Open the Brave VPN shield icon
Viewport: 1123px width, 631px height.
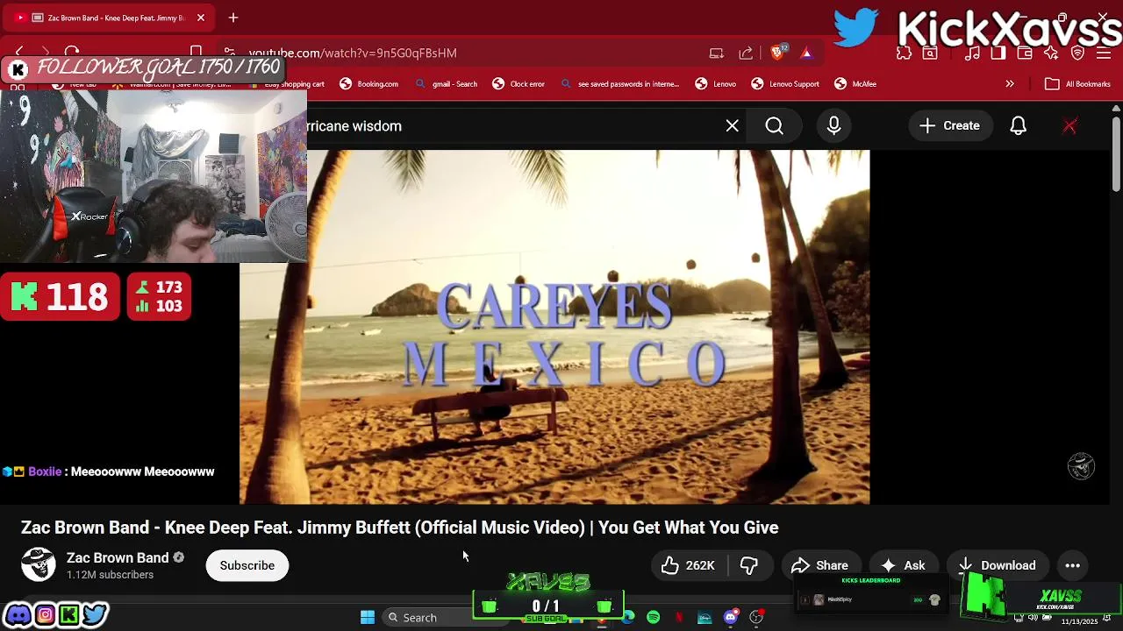click(x=1077, y=53)
